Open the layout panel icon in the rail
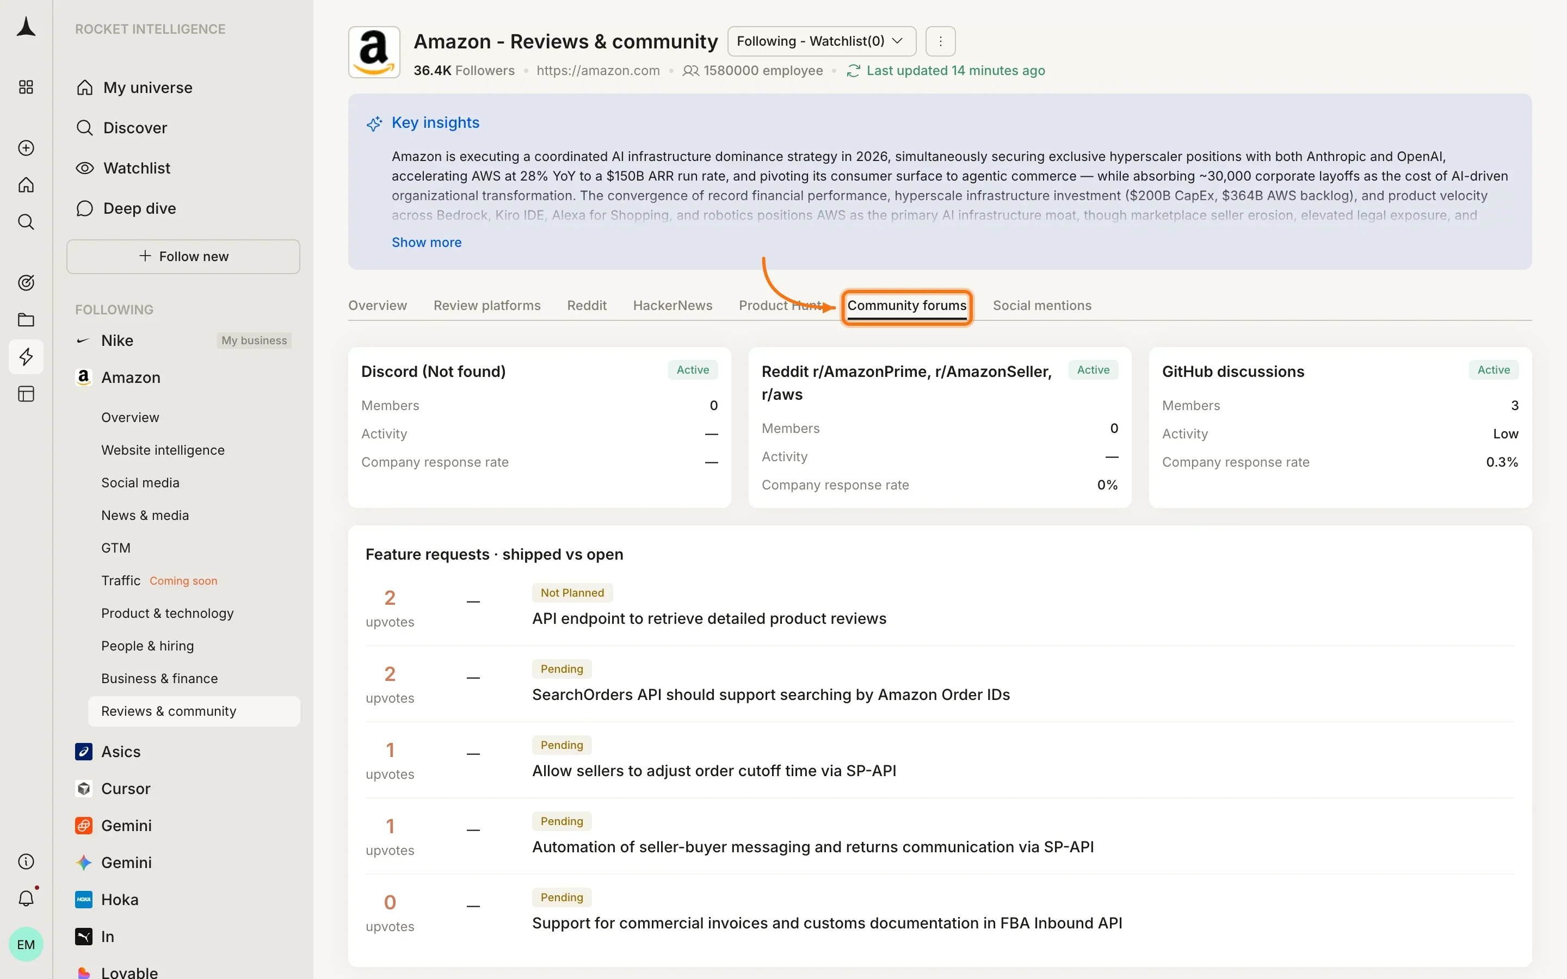 26,394
